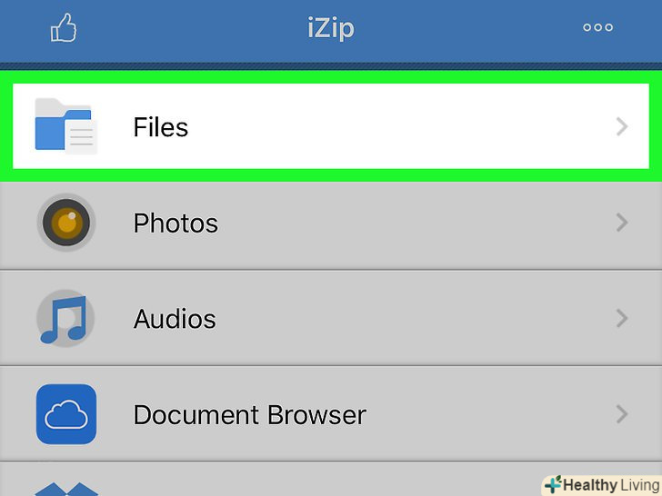Tap the blue Files folder icon

(x=65, y=126)
